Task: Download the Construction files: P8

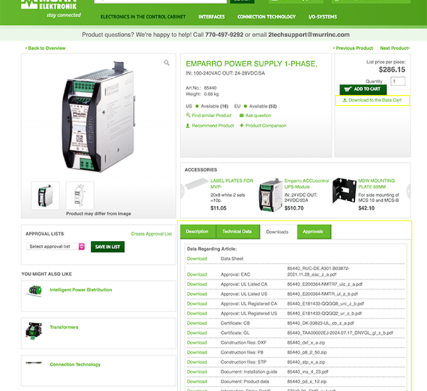Action: pos(197,353)
